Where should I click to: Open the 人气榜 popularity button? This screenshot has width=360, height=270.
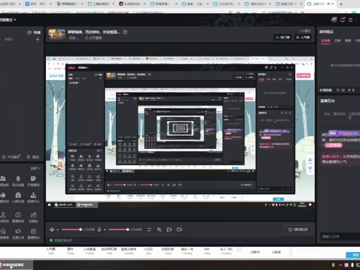pos(303,37)
